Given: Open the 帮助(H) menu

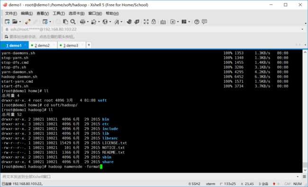Looking at the screenshot, I should click(x=112, y=13).
